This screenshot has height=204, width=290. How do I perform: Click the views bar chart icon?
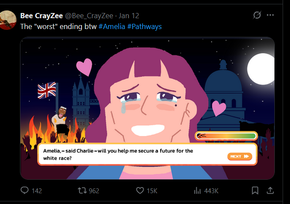point(197,191)
